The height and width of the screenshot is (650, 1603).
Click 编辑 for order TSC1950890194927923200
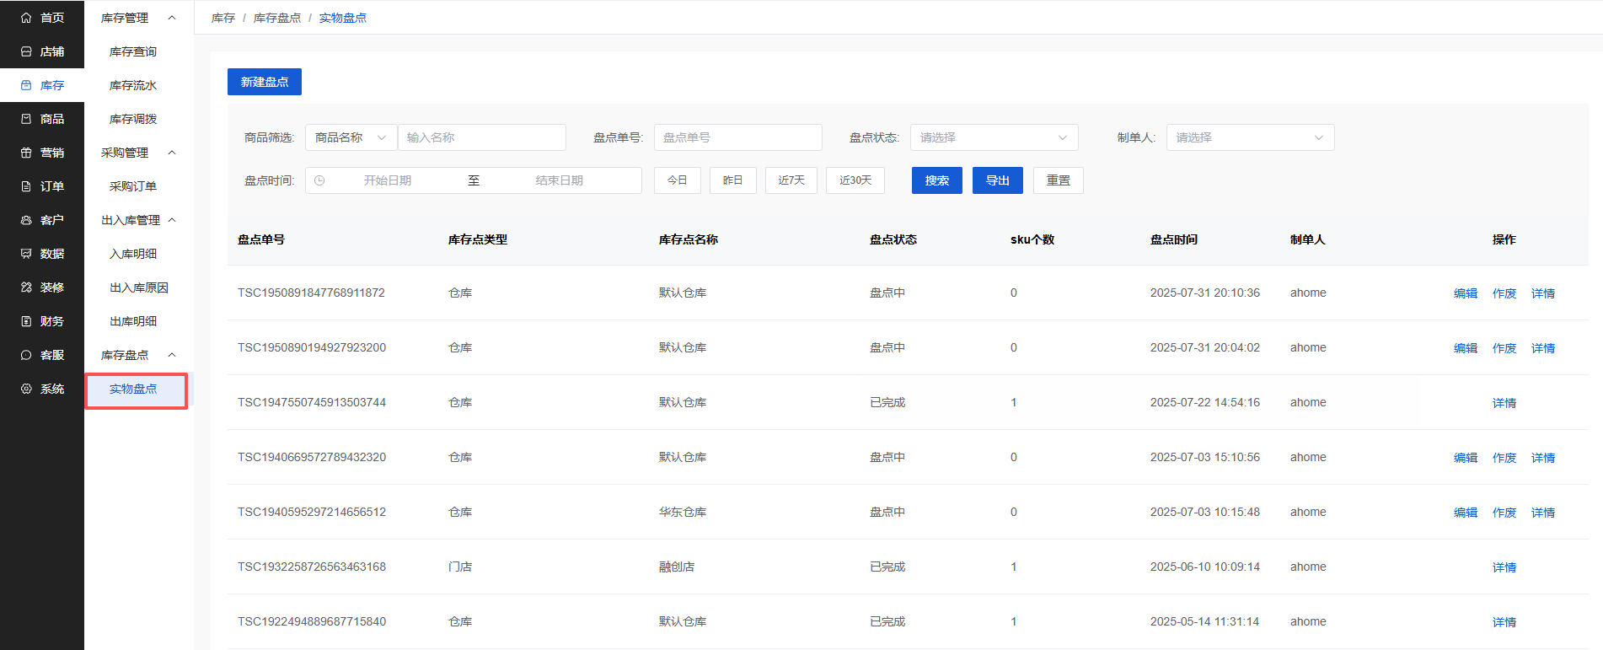click(1466, 348)
